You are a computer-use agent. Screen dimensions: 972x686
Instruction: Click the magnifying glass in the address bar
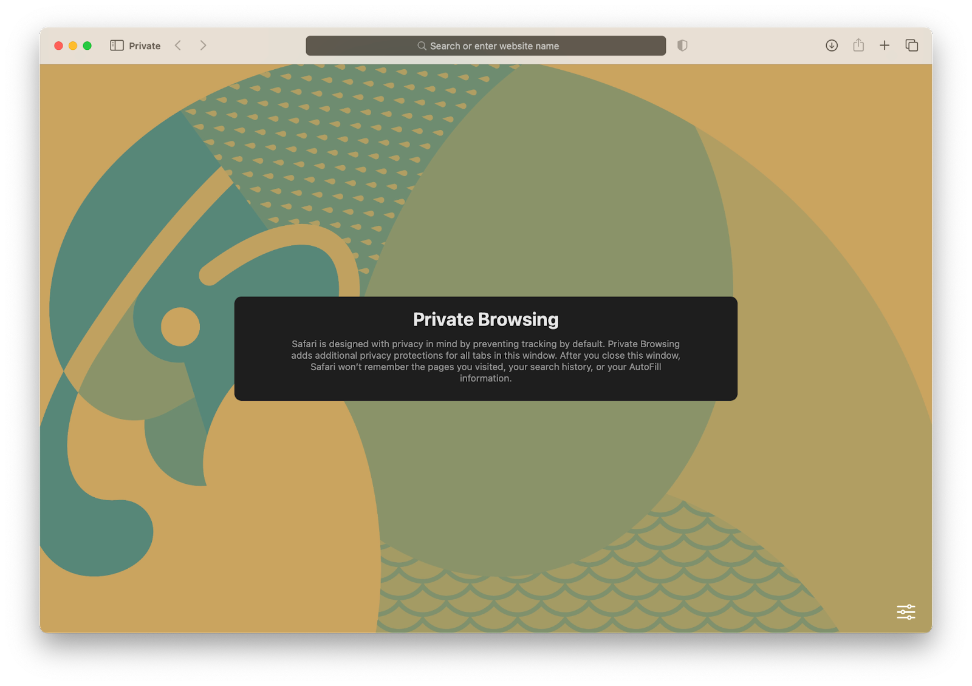422,46
